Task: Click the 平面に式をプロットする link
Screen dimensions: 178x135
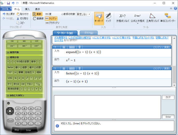Action: tap(143, 38)
